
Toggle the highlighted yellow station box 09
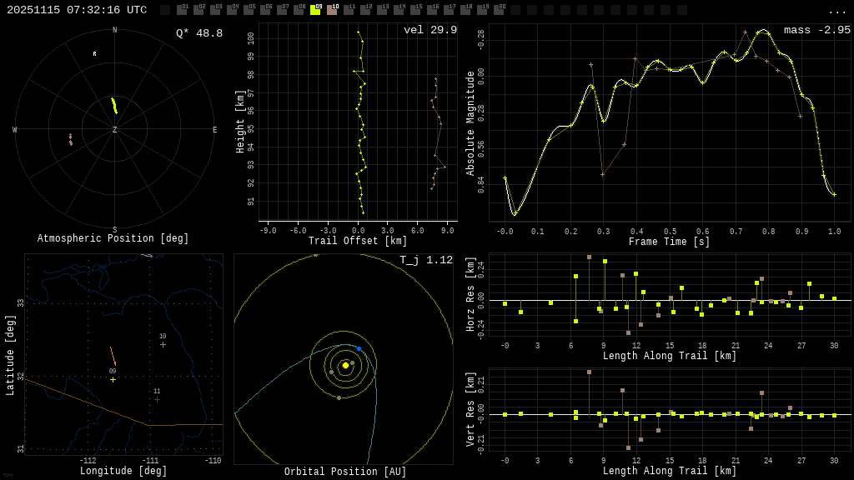pos(315,10)
